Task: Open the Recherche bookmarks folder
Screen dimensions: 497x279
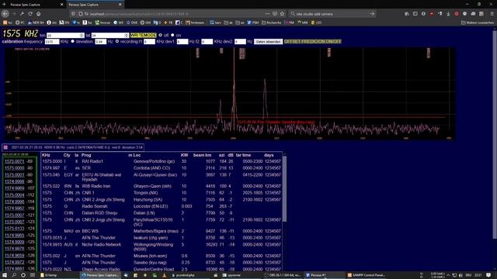Action: [271, 22]
